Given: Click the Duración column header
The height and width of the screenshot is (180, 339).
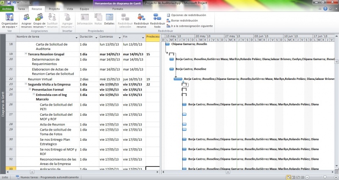Looking at the screenshot, I should pyautogui.click(x=88, y=37).
